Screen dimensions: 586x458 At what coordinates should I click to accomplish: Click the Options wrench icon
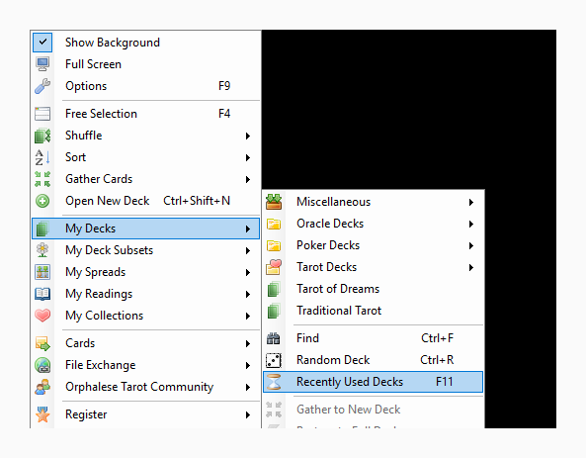[42, 86]
